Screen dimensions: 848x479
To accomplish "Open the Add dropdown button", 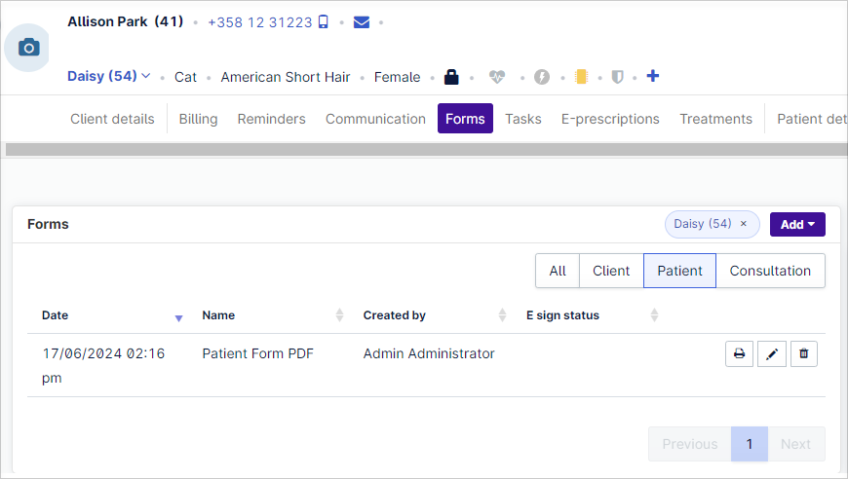I will click(x=797, y=225).
